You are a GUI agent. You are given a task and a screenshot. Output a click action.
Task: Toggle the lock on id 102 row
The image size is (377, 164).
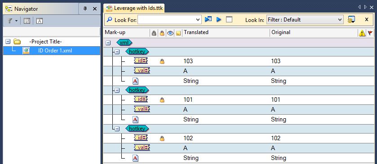[x=162, y=138]
